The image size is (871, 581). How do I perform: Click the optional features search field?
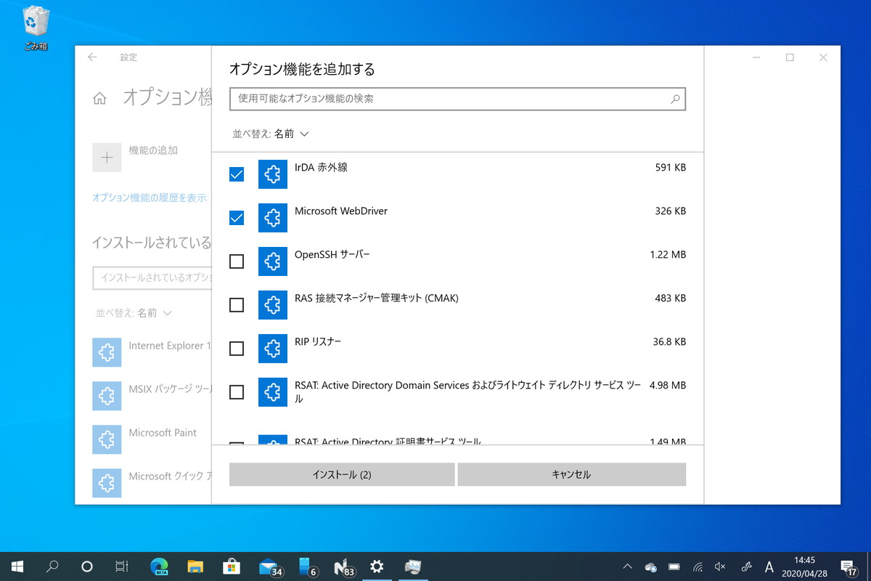(x=435, y=99)
